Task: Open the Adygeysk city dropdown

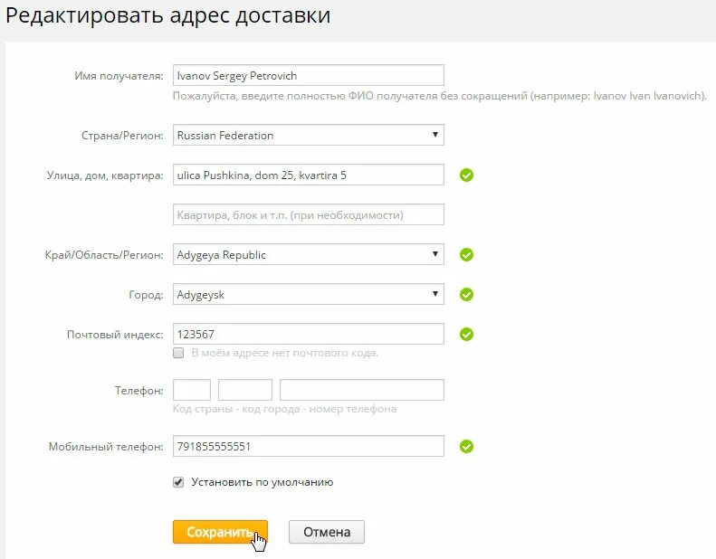Action: click(x=308, y=294)
